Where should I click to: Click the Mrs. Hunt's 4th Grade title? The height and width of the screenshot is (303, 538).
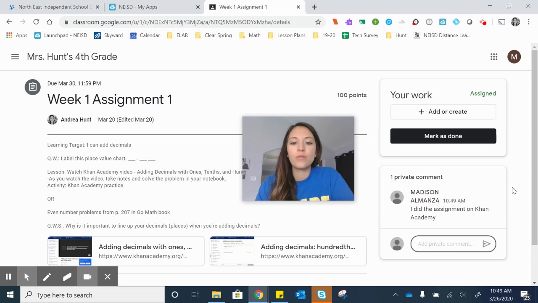(72, 57)
